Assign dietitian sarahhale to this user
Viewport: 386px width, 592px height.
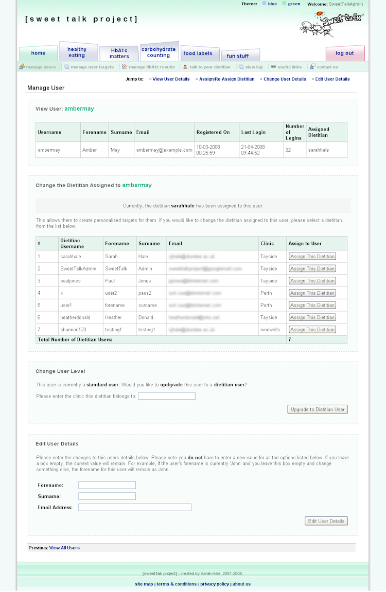point(312,256)
